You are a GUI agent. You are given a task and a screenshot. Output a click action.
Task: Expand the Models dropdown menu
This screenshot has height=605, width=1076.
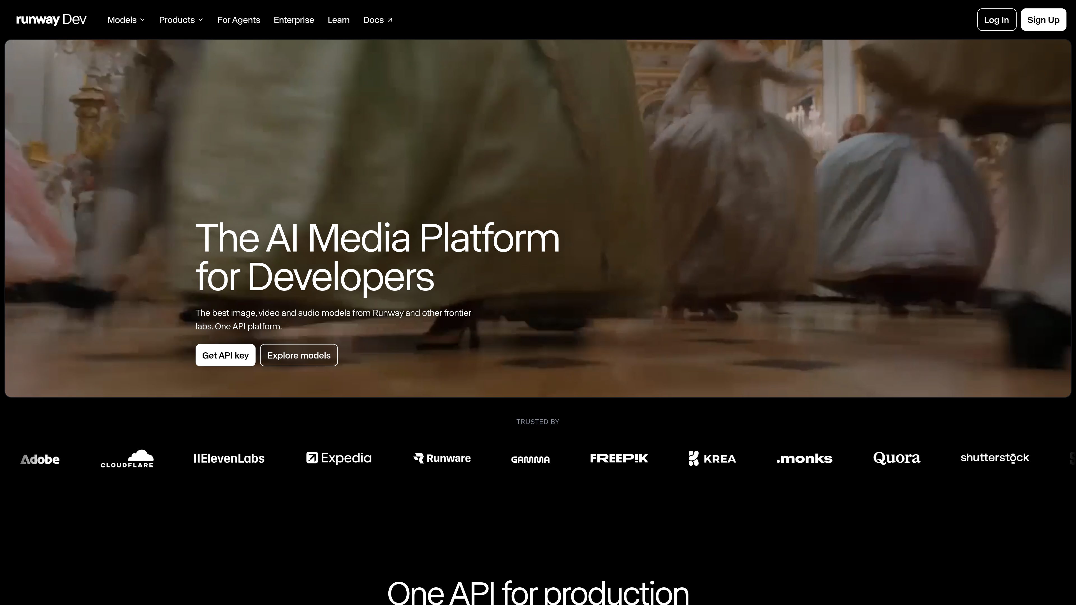[126, 20]
